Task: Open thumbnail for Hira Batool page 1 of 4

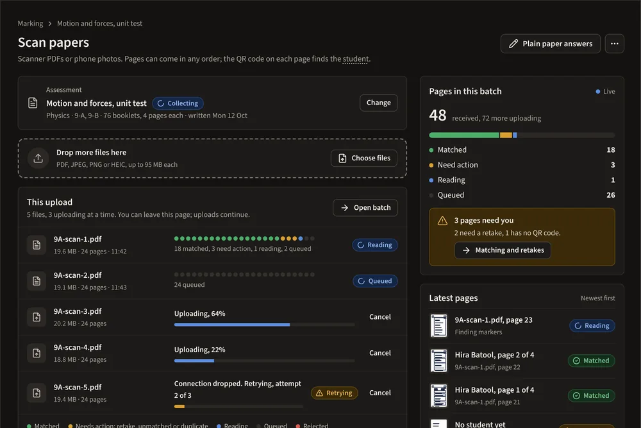Action: coord(438,396)
